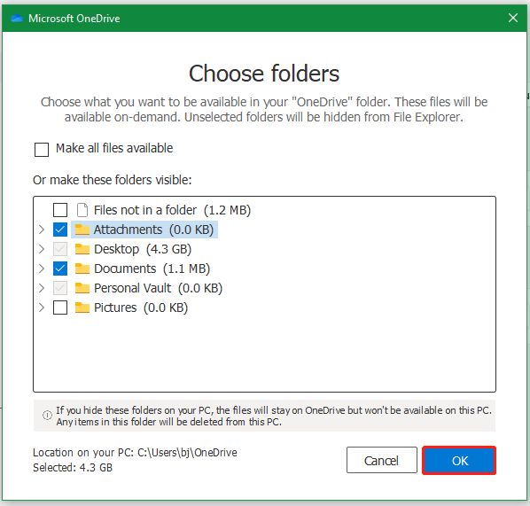Toggle the greyed Personal Vault checkbox
Screen dimensions: 530x506
(x=60, y=288)
